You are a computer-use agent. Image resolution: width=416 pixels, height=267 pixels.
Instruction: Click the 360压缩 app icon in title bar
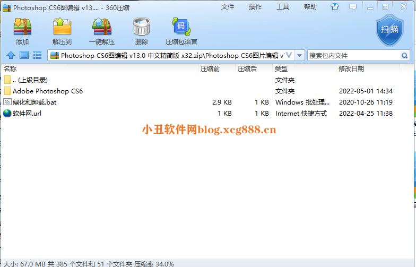click(7, 7)
